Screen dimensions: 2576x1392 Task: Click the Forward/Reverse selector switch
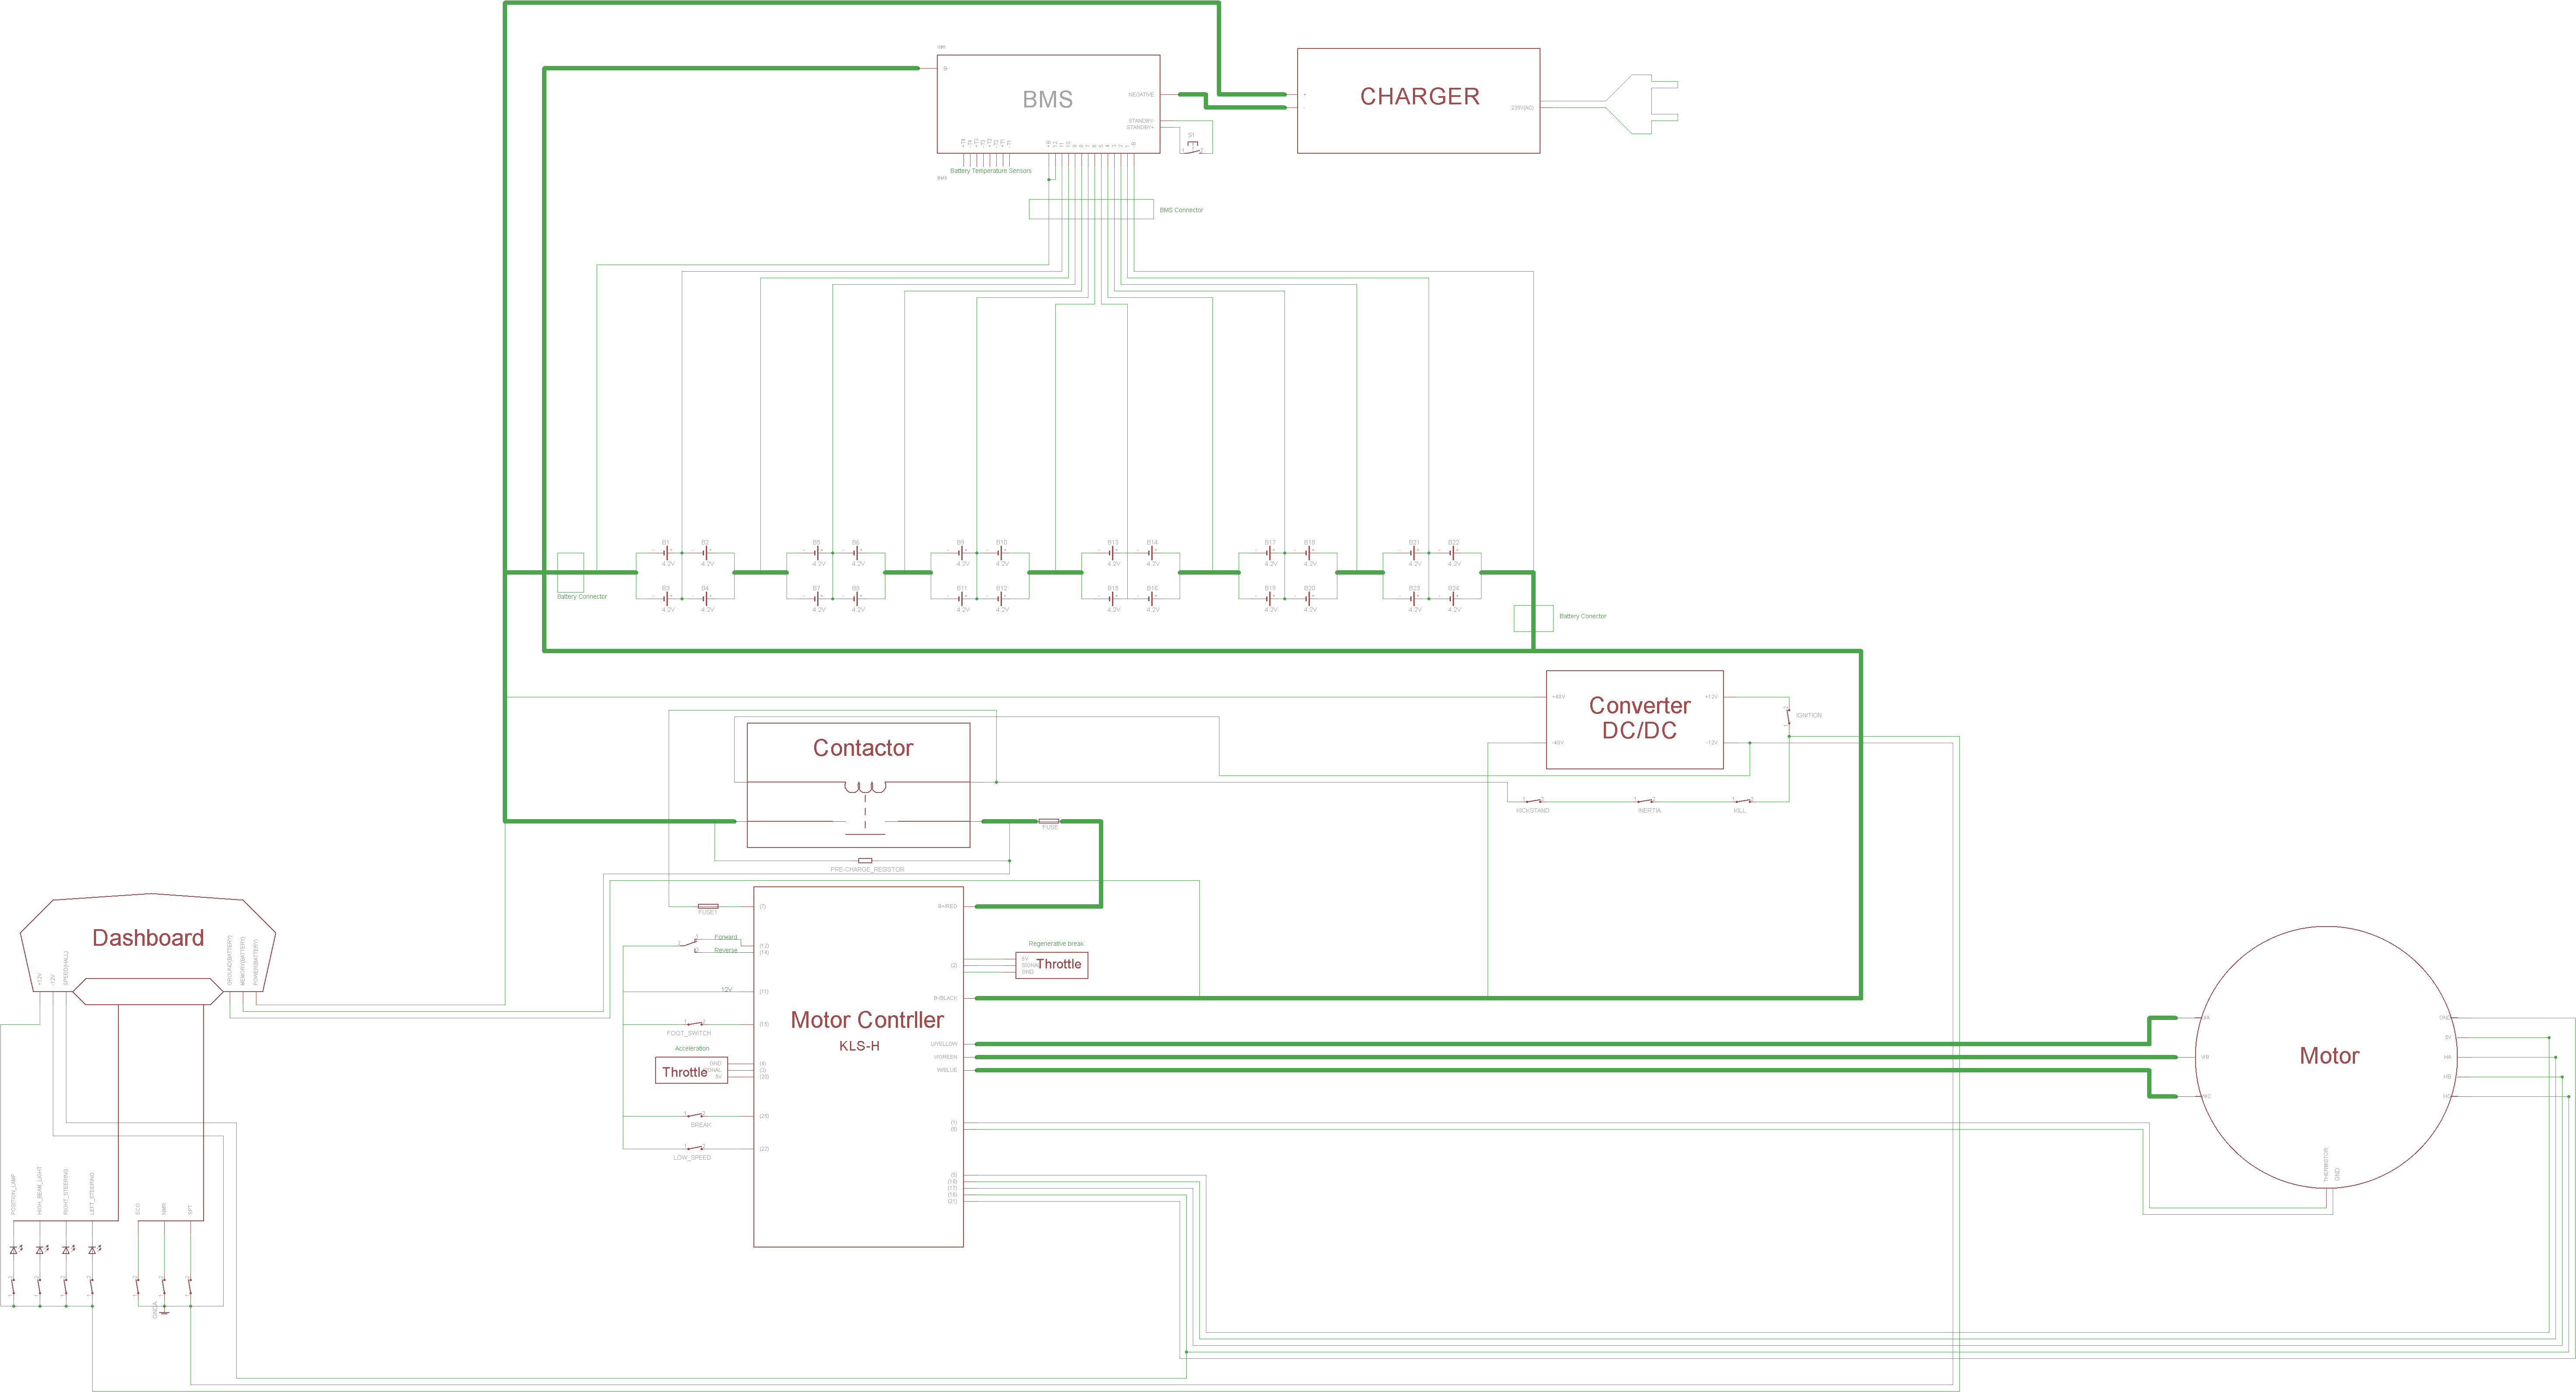689,943
